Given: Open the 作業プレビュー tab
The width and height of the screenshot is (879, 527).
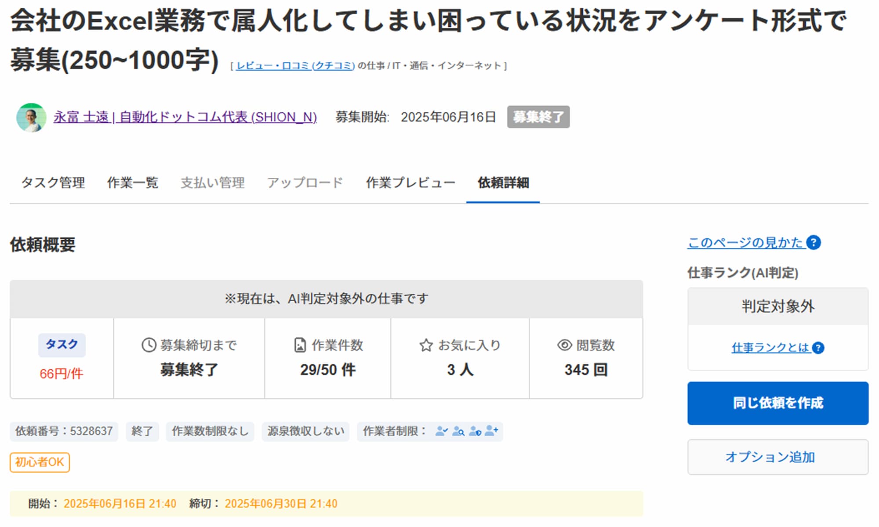Looking at the screenshot, I should click(x=410, y=183).
